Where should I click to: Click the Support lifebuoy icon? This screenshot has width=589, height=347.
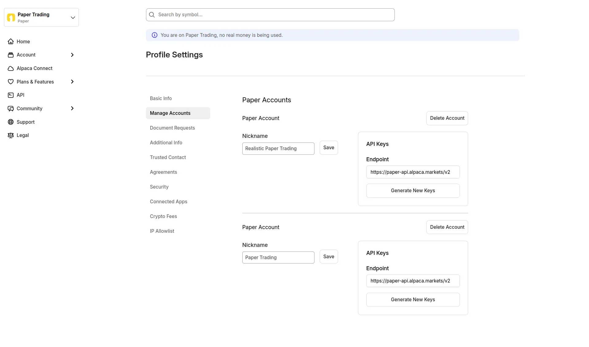tap(11, 122)
